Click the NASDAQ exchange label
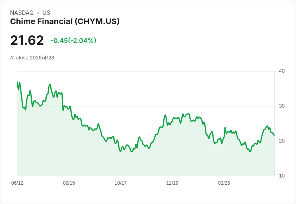 pos(22,13)
